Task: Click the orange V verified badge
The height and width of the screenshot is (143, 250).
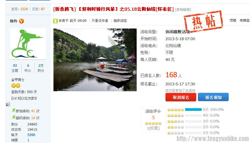Action: click(x=22, y=21)
